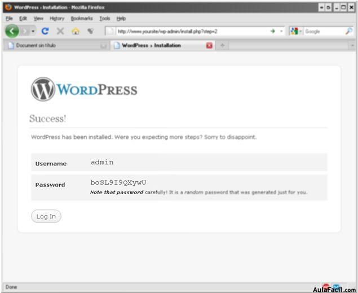Open the Help menu

121,19
